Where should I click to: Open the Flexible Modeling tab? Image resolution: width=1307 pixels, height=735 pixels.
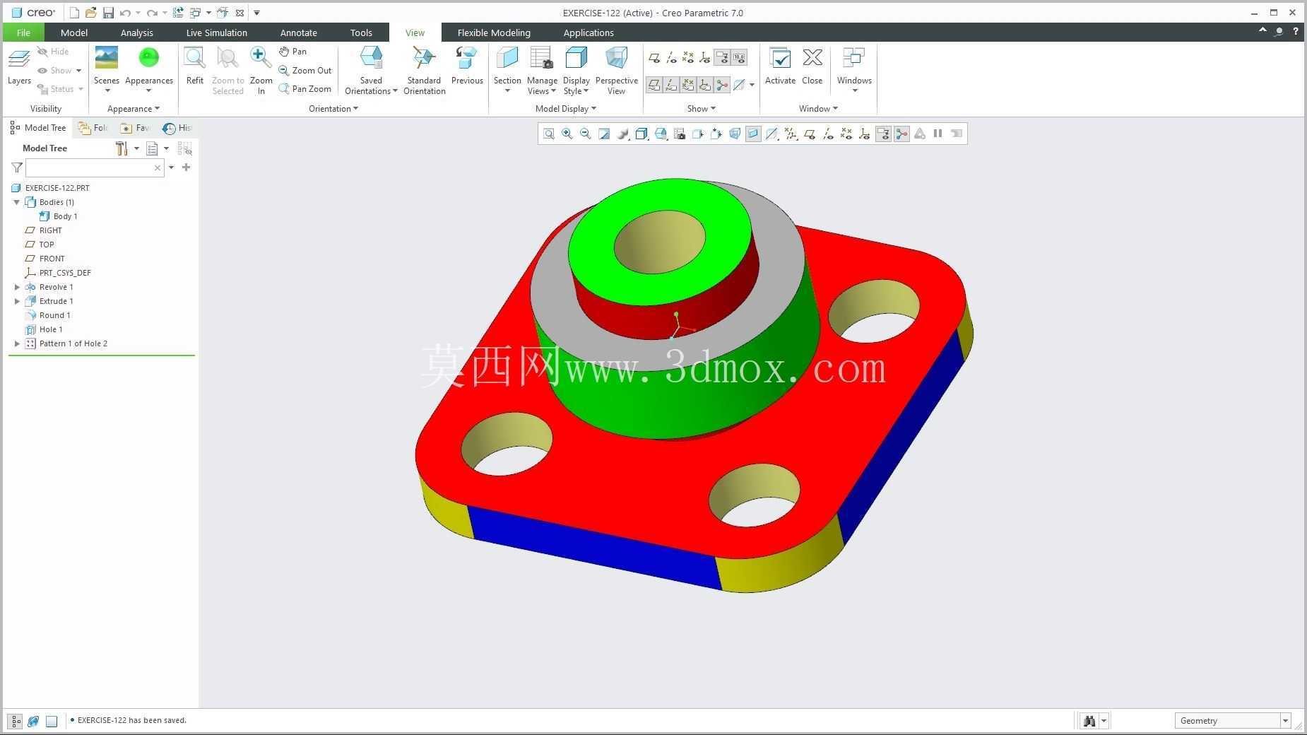coord(494,33)
